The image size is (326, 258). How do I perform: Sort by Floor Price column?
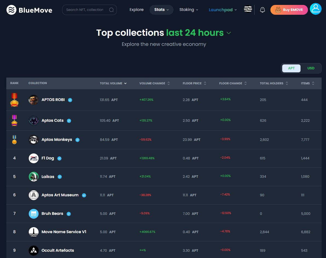194,83
